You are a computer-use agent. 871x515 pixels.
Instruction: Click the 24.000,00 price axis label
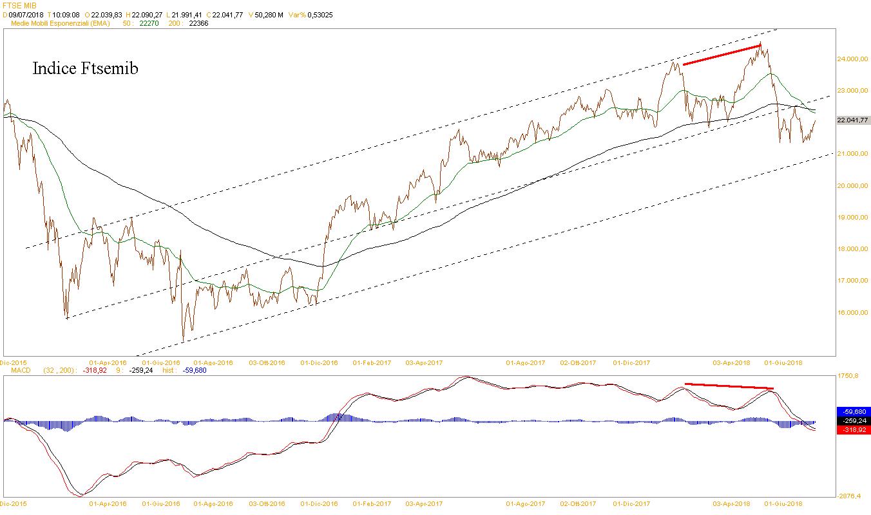tap(852, 59)
